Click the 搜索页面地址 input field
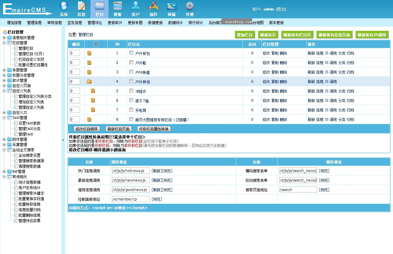 pos(298,190)
